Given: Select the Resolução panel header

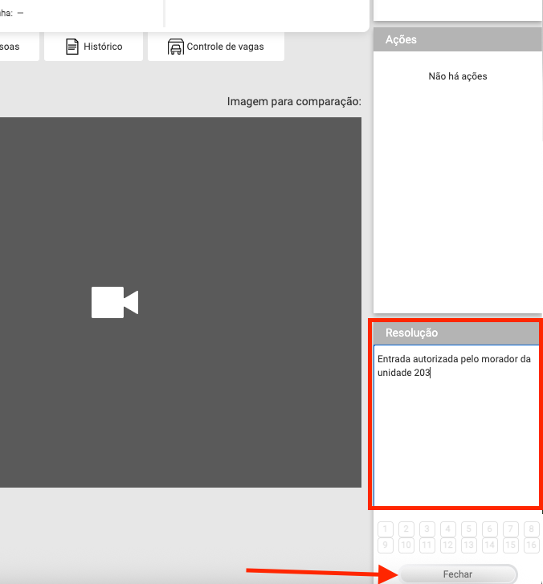Looking at the screenshot, I should pyautogui.click(x=457, y=333).
